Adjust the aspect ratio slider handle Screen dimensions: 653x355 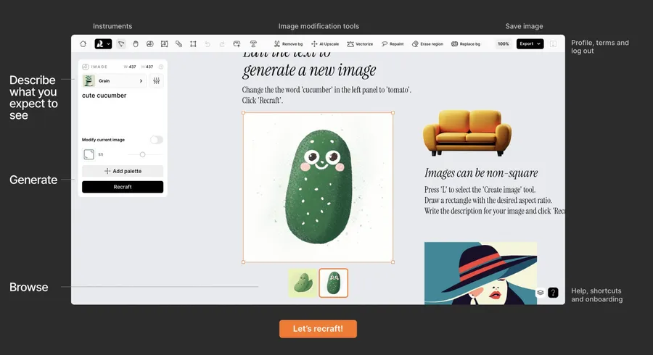pyautogui.click(x=142, y=154)
